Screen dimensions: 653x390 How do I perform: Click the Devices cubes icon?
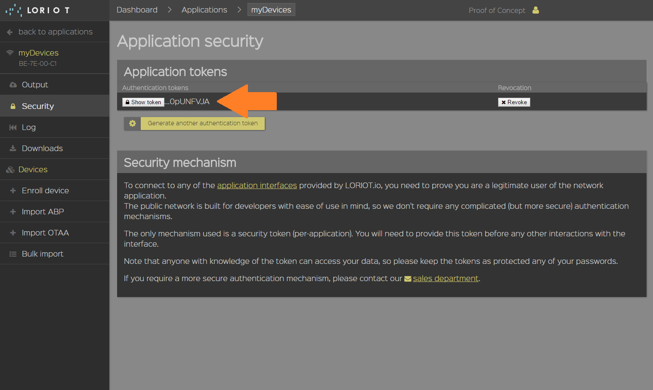pos(10,170)
